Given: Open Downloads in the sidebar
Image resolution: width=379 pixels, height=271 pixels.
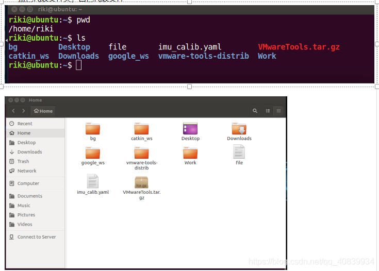Looking at the screenshot, I should point(36,152).
